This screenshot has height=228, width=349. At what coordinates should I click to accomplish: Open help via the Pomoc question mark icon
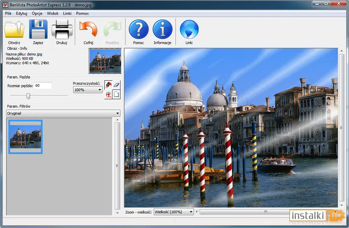pyautogui.click(x=139, y=29)
